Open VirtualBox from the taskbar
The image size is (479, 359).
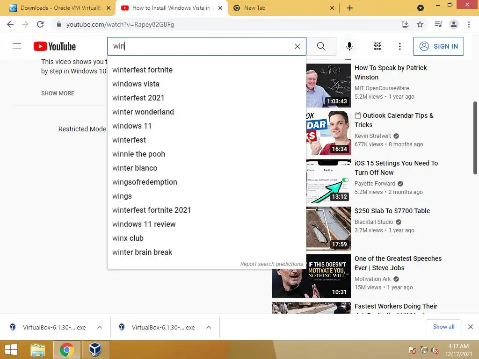pos(95,350)
